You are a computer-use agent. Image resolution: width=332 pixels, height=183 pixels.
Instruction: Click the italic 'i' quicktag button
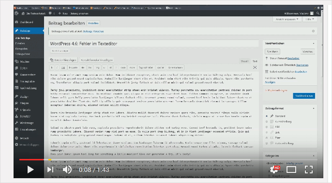pyautogui.click(x=57, y=67)
